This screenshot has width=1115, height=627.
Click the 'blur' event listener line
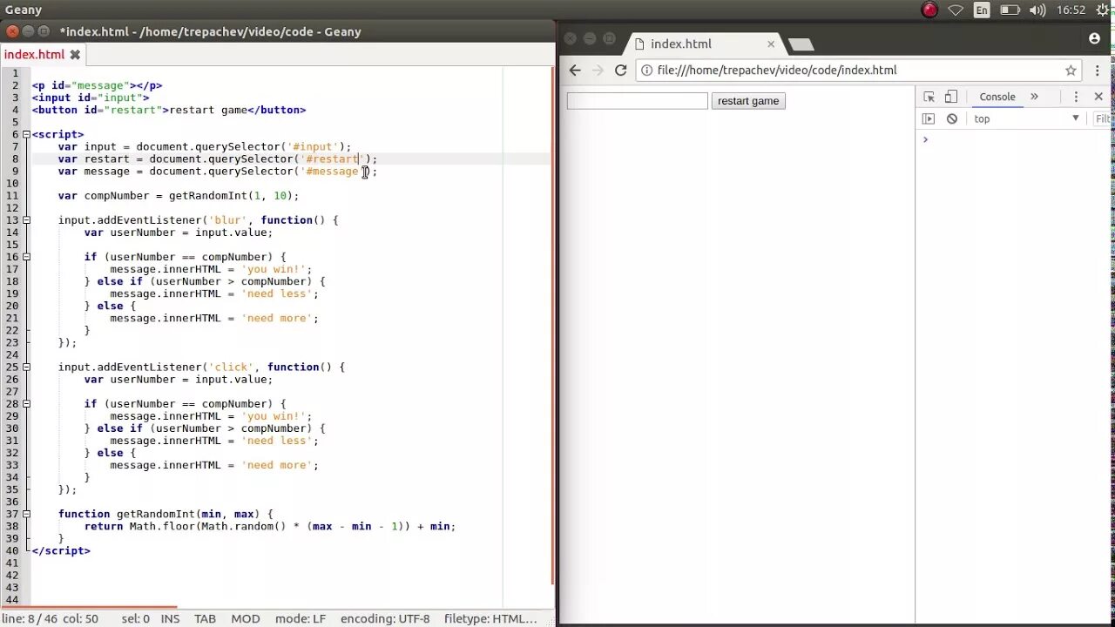pos(198,220)
